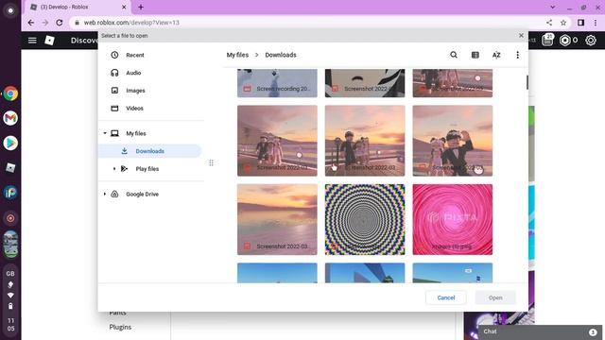
Task: Close the file dialog with X
Action: tap(521, 36)
